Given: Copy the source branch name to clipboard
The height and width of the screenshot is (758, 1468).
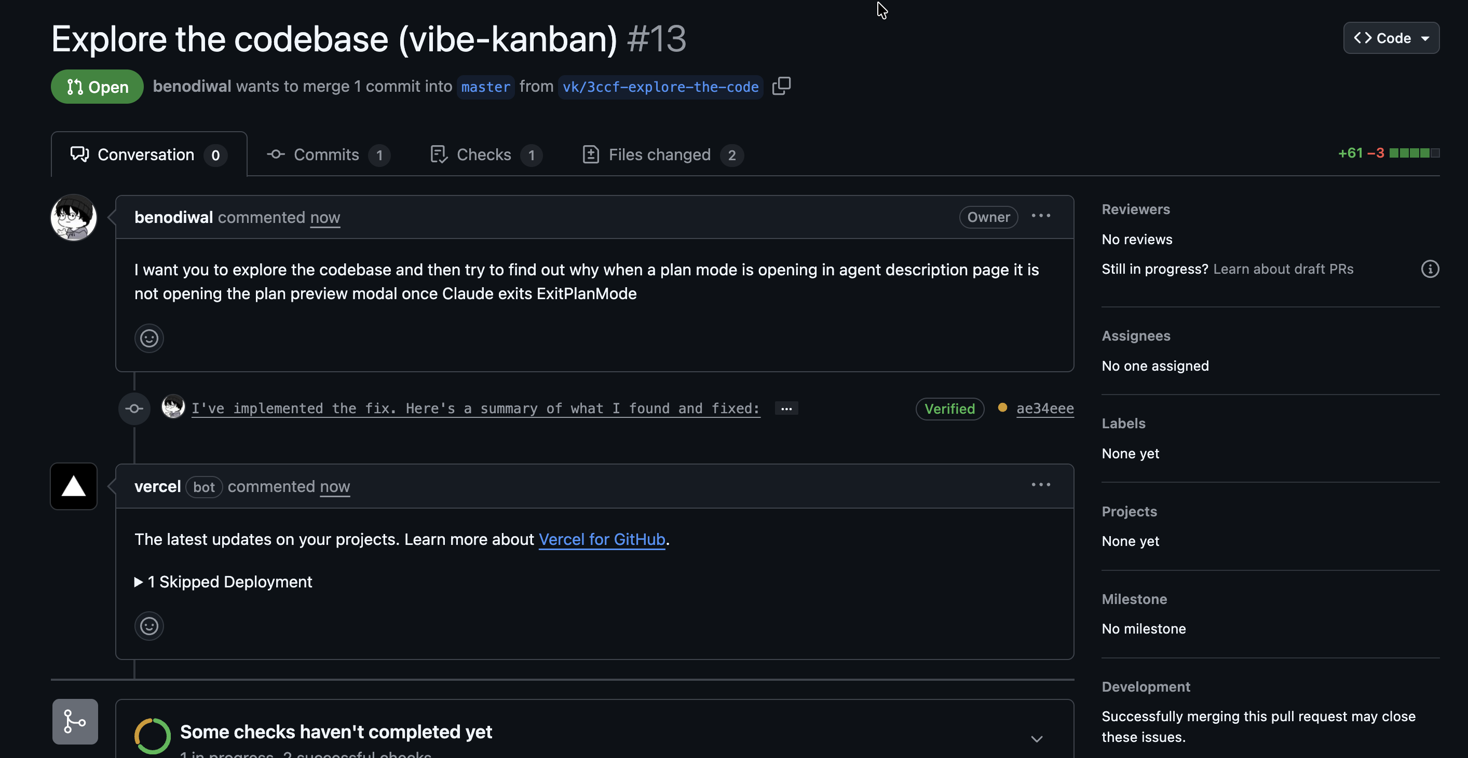Looking at the screenshot, I should click(x=781, y=87).
